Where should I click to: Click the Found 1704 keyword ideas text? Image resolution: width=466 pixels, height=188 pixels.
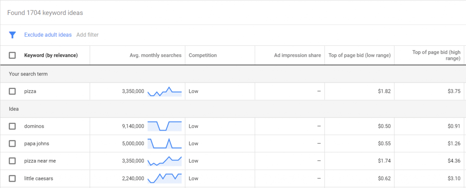pyautogui.click(x=45, y=13)
